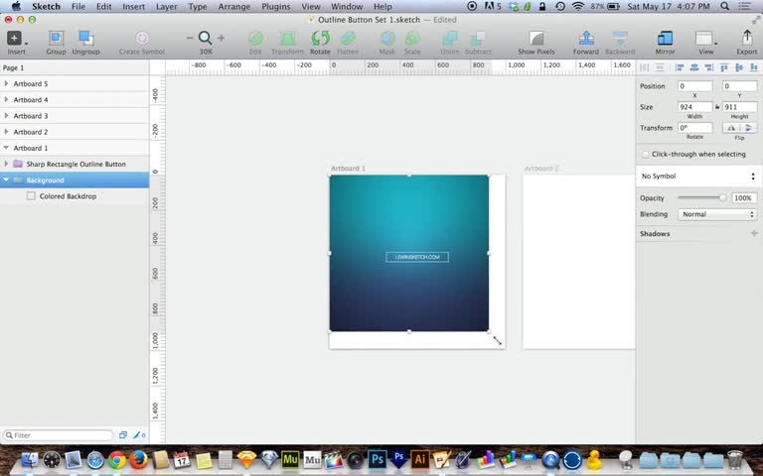
Task: Open the Insert menu
Action: click(x=133, y=6)
